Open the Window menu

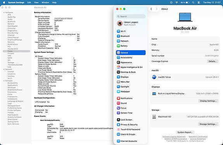[45, 2]
